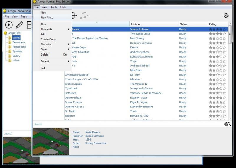This screenshot has height=168, width=236.
Task: Open the View menu in the front window
Action: tap(45, 7)
